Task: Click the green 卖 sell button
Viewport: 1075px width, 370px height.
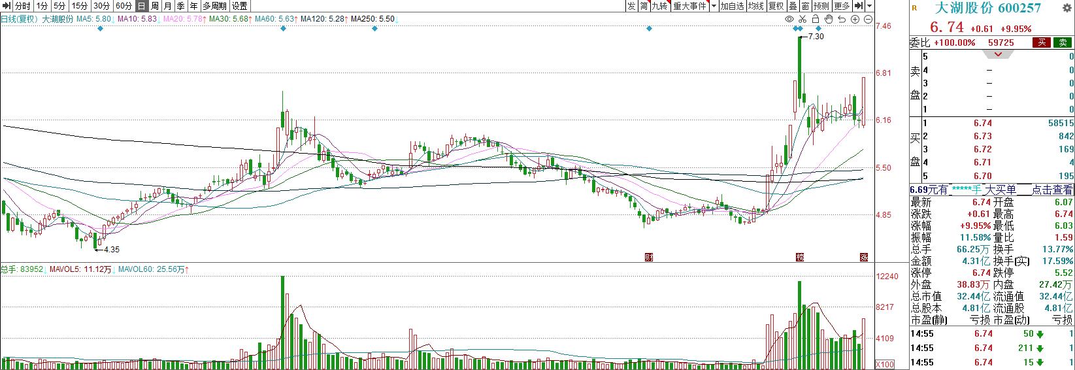Action: click(1063, 42)
